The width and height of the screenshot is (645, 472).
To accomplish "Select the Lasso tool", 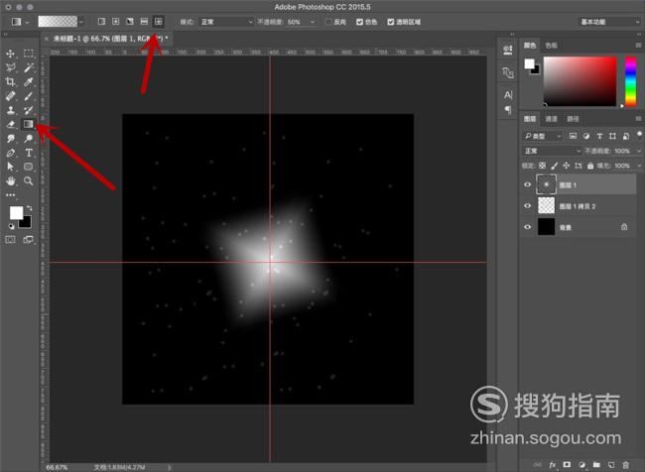I will tap(11, 67).
